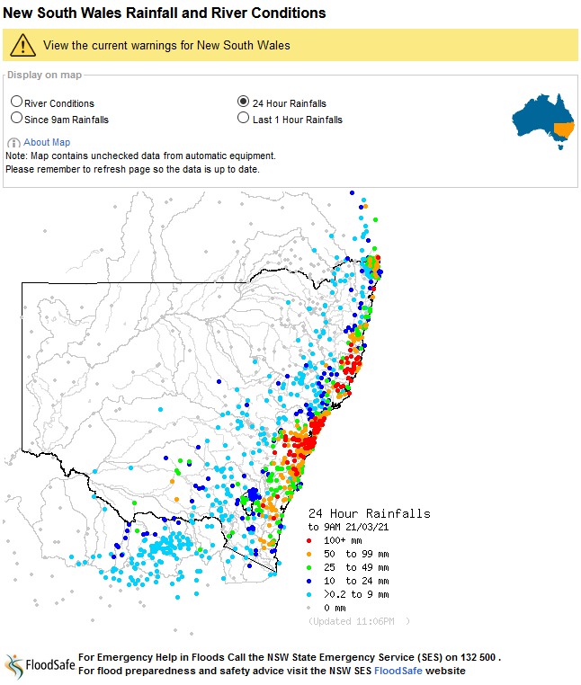Click the orange NSW region on Australia map

564,130
